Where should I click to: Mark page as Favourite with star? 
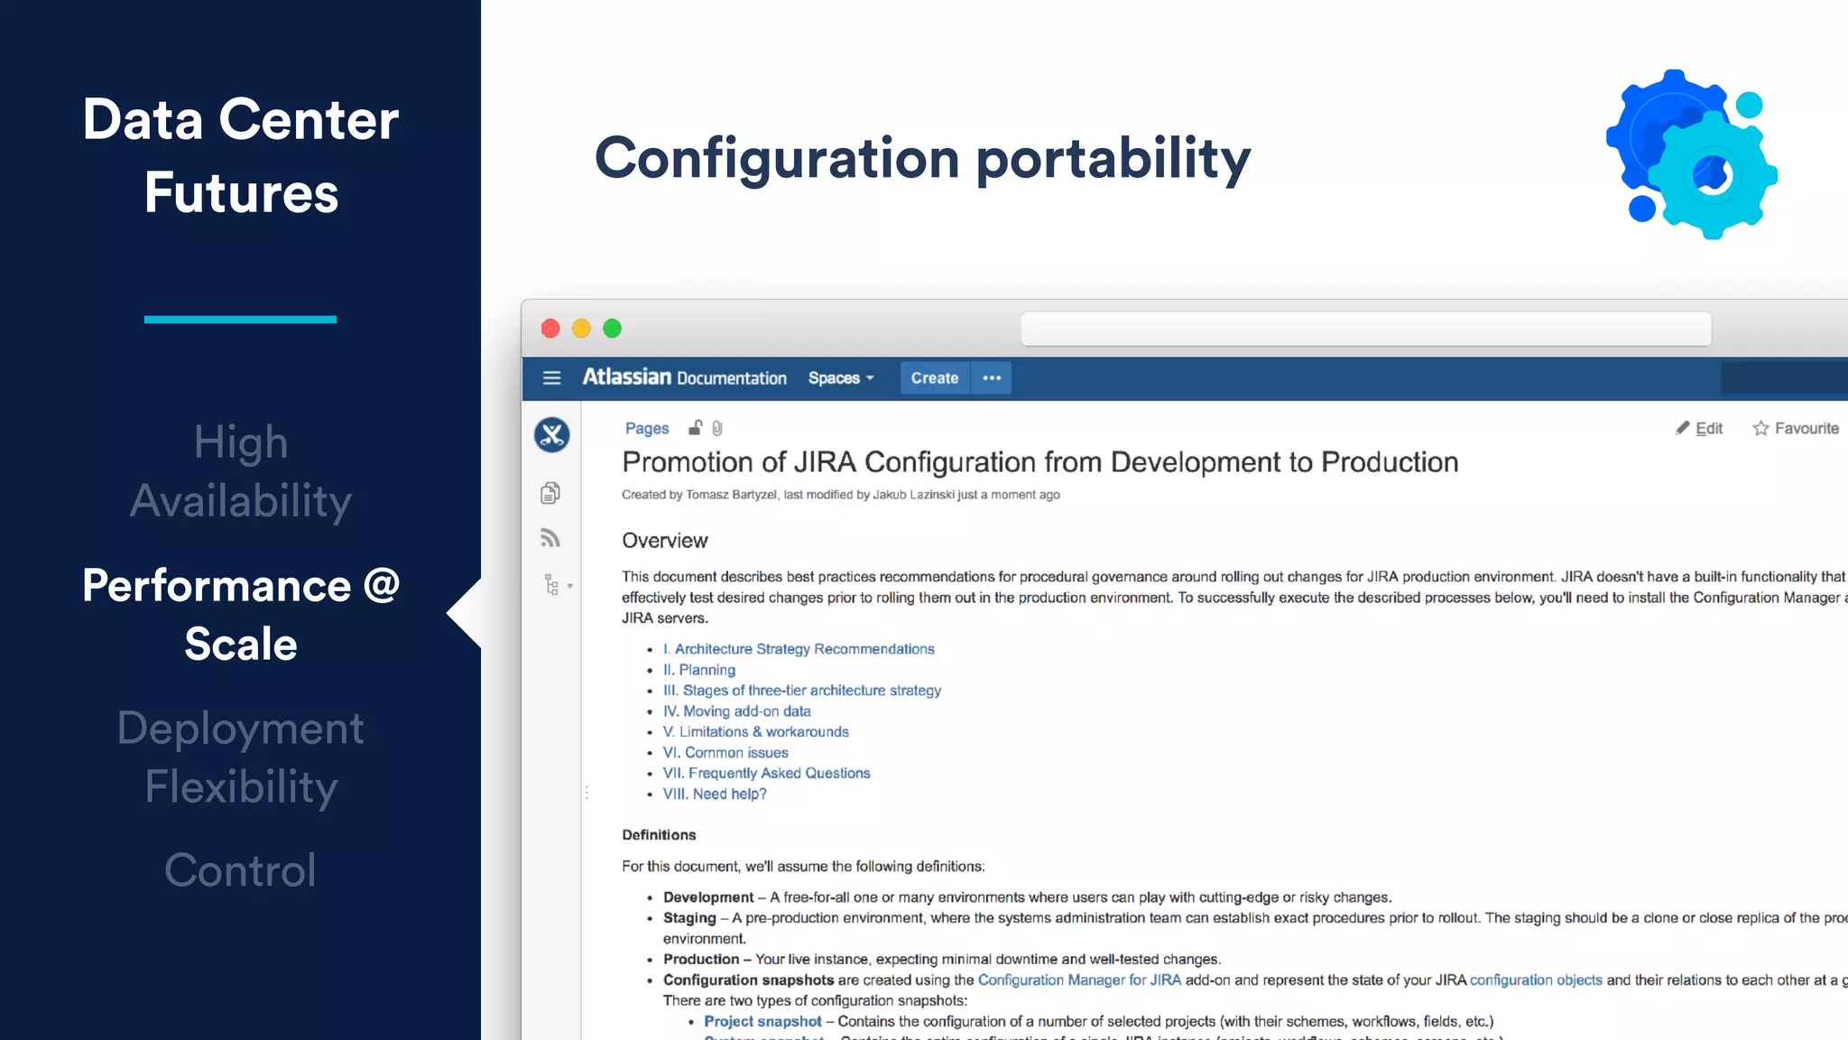pos(1796,428)
